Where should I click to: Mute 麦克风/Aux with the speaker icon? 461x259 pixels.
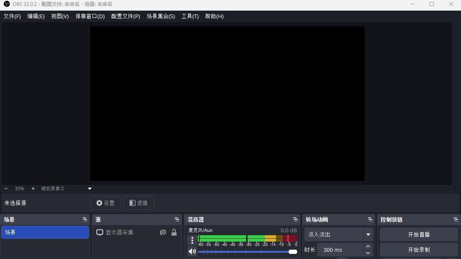[192, 251]
